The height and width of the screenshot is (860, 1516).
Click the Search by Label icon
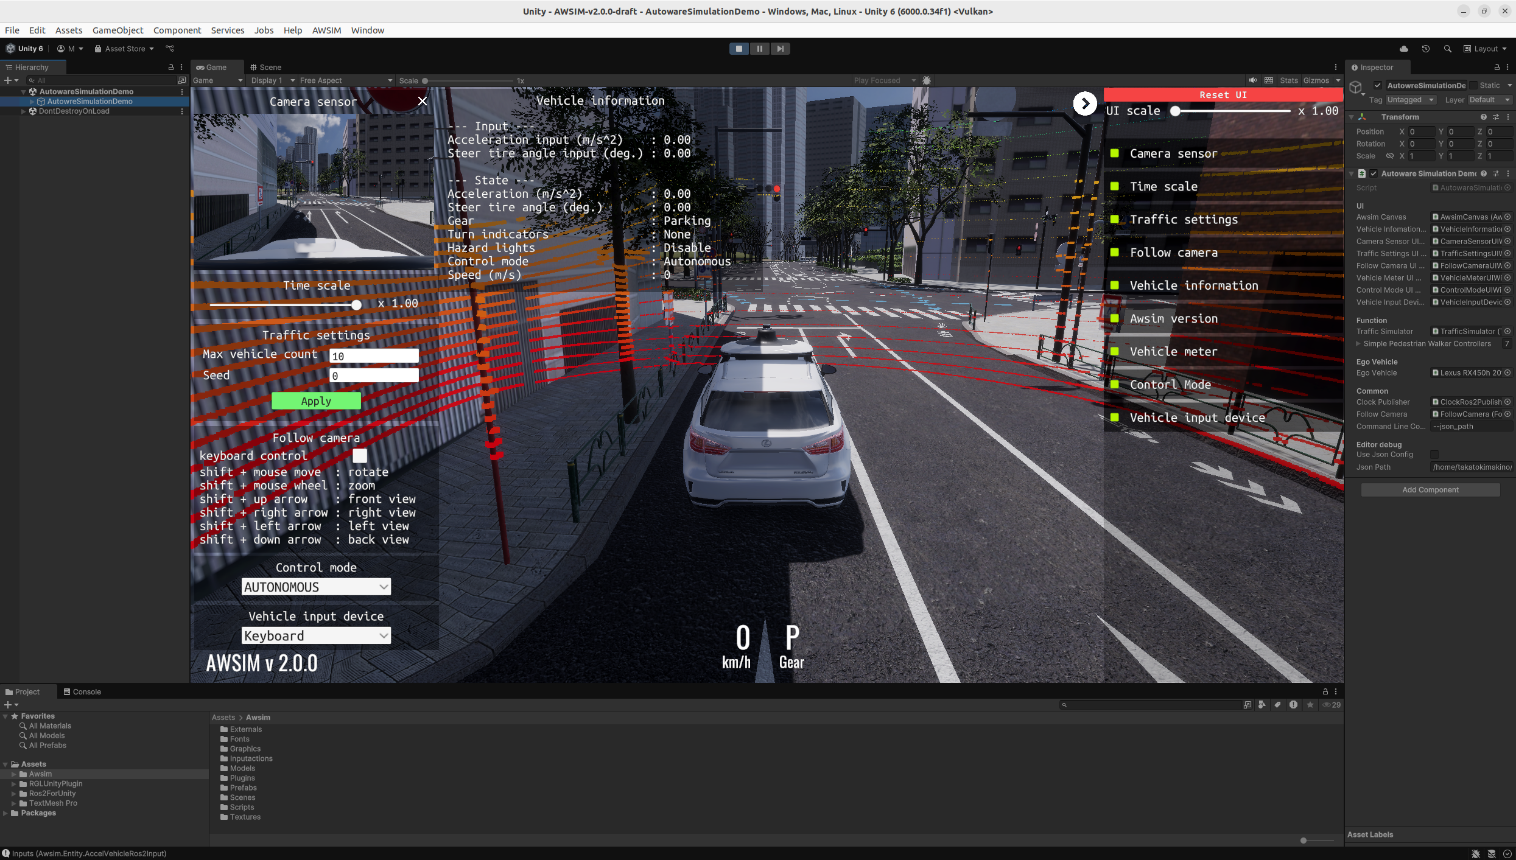pyautogui.click(x=1277, y=705)
